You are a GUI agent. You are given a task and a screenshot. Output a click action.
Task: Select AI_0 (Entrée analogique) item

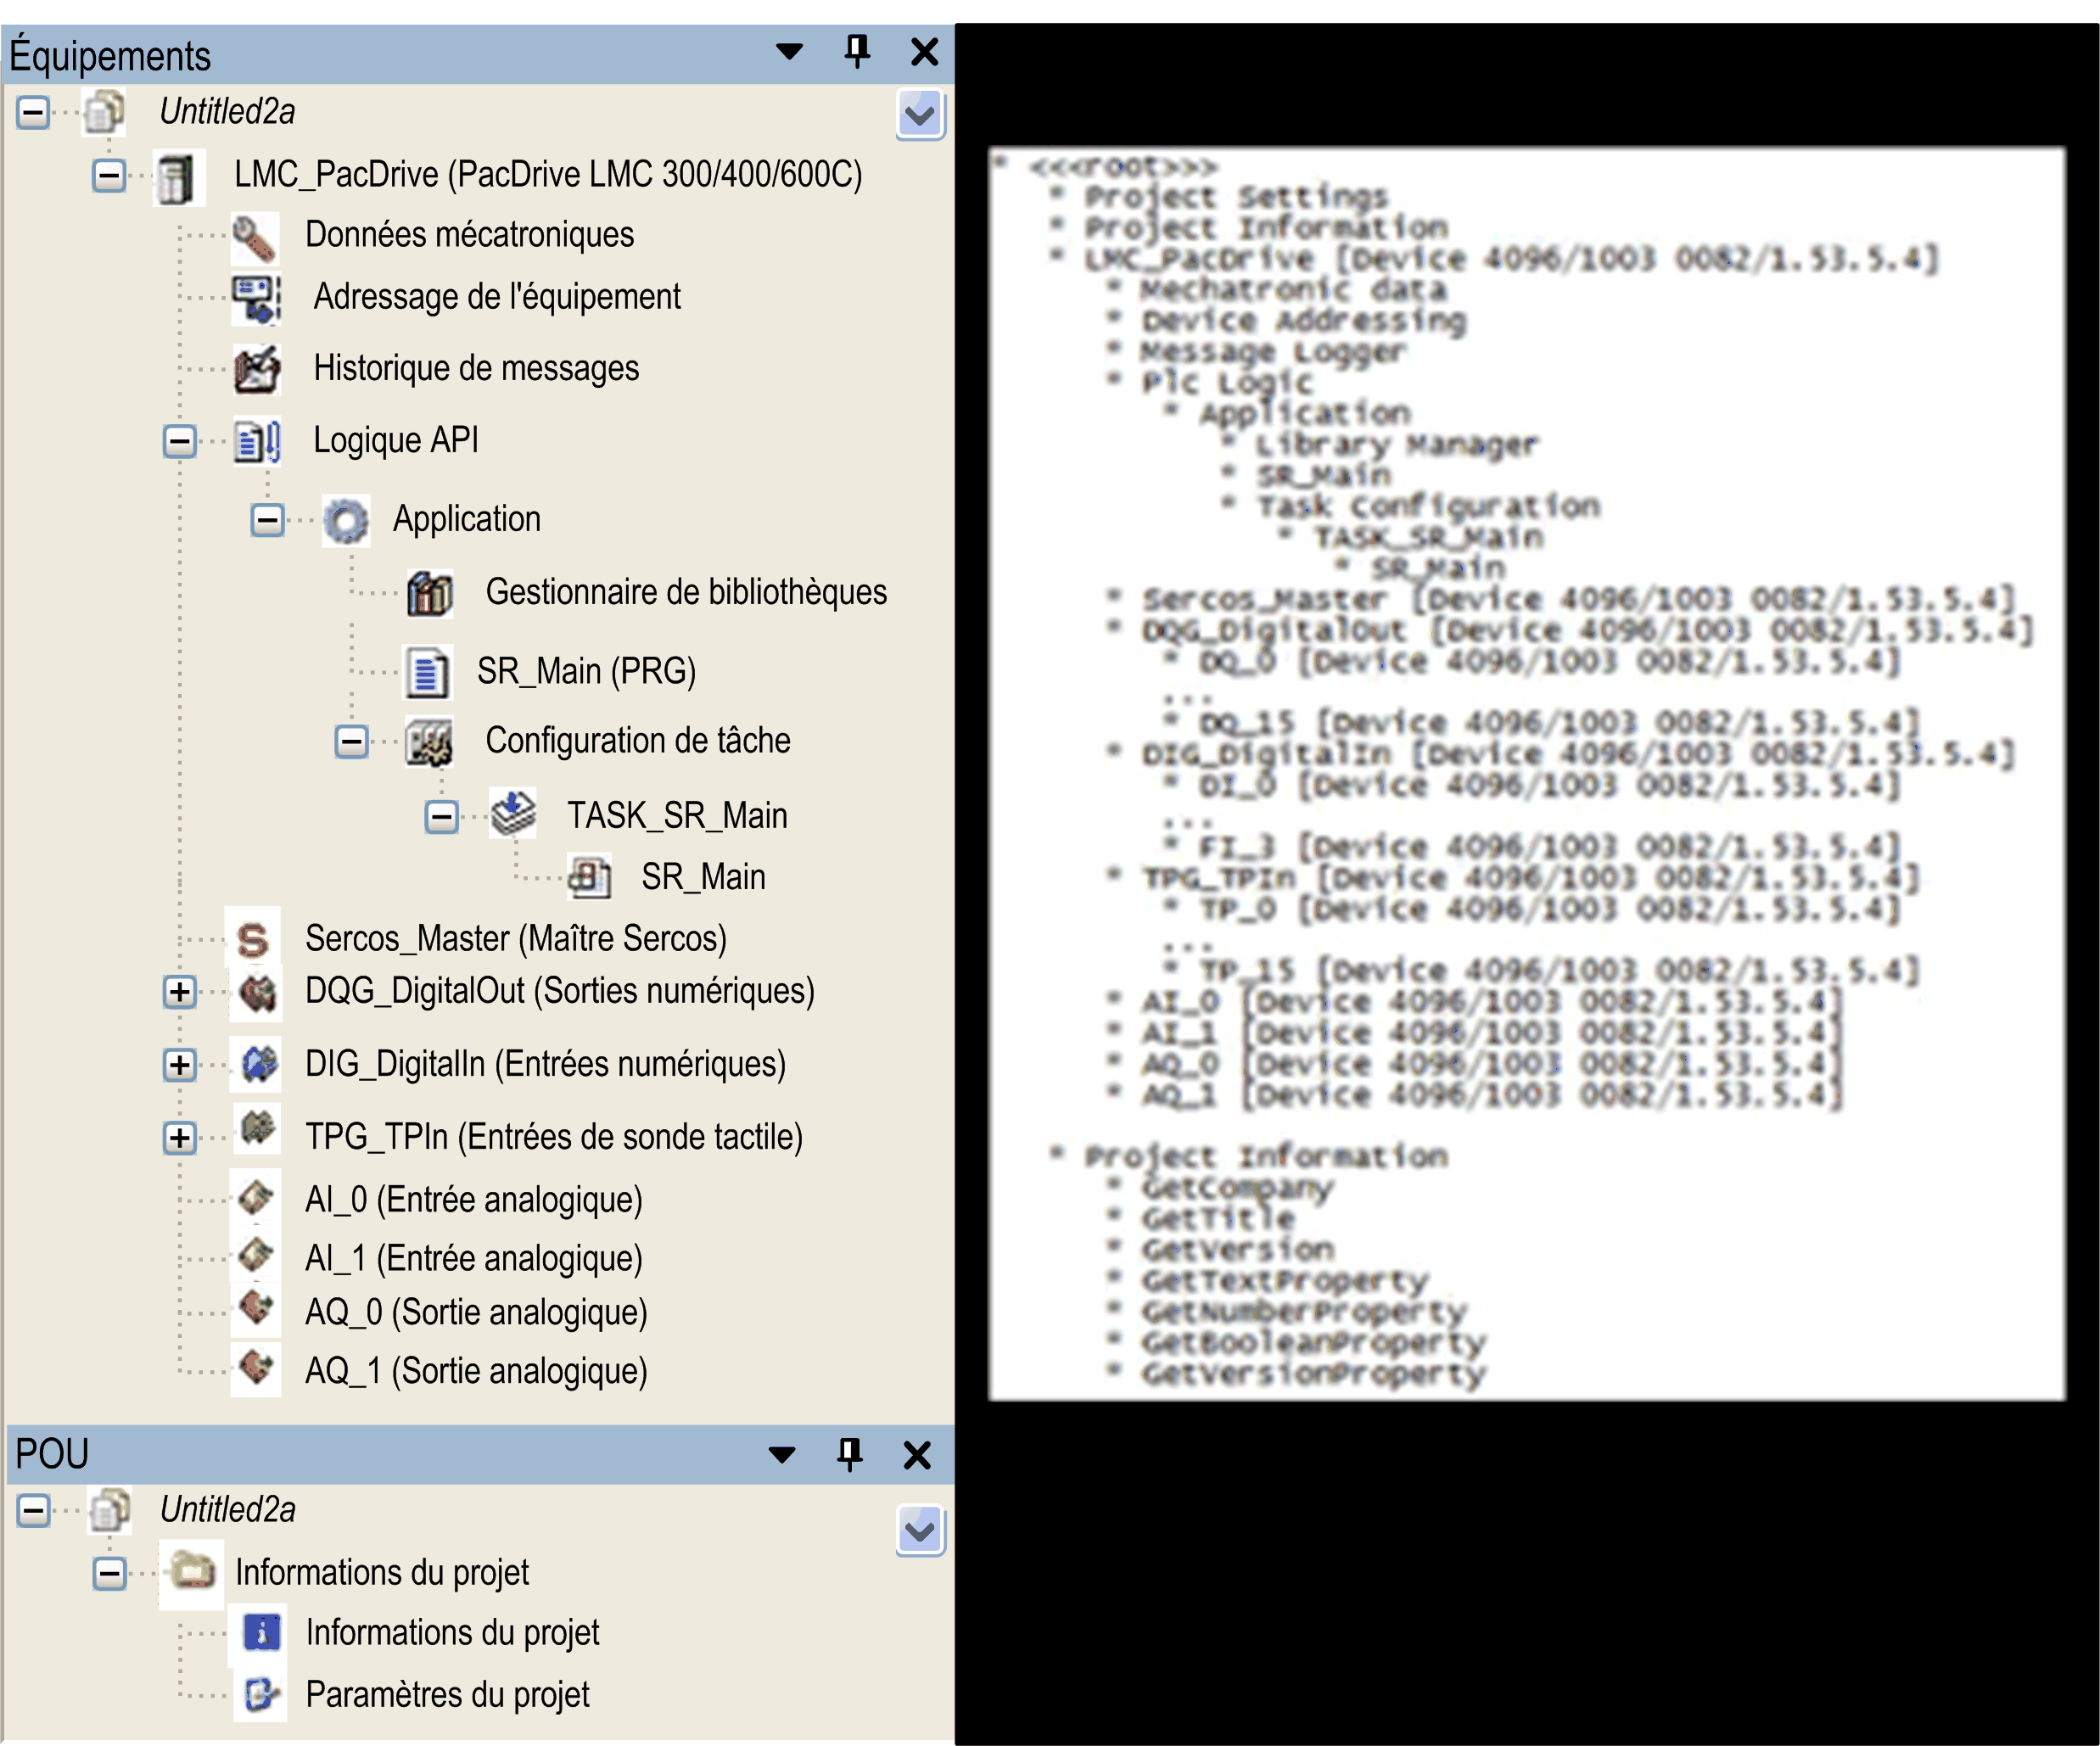(x=474, y=1200)
